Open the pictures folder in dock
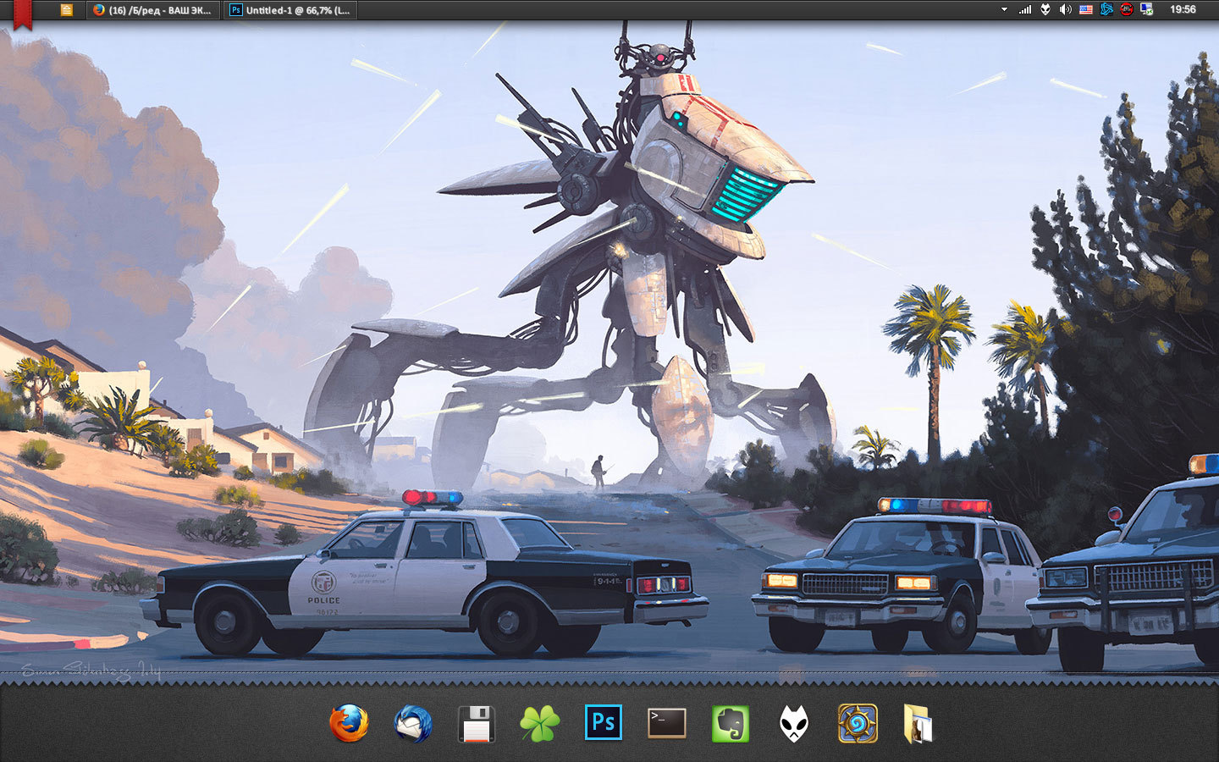Image resolution: width=1219 pixels, height=762 pixels. (918, 724)
